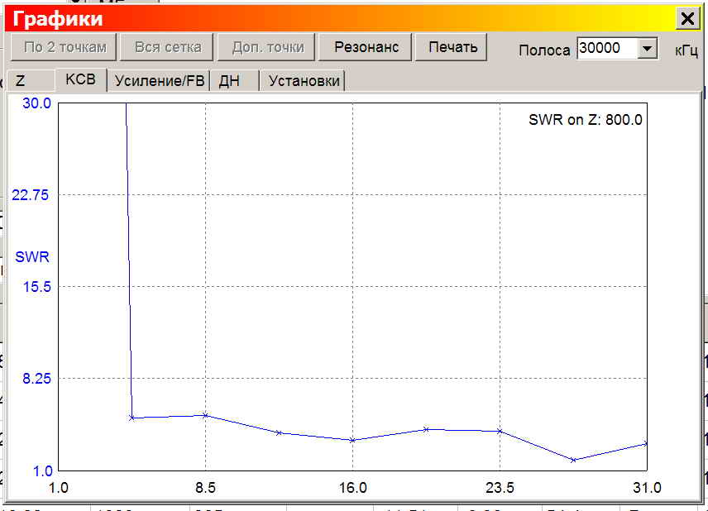Click the По 2 точкам button
This screenshot has height=511, width=708.
click(x=64, y=47)
